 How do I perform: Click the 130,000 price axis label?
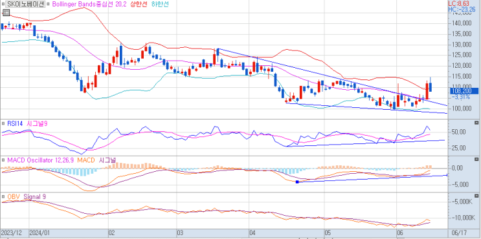coord(462,45)
